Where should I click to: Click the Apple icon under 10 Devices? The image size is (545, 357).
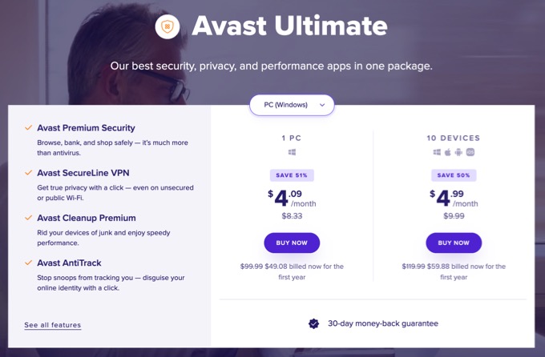tap(448, 152)
